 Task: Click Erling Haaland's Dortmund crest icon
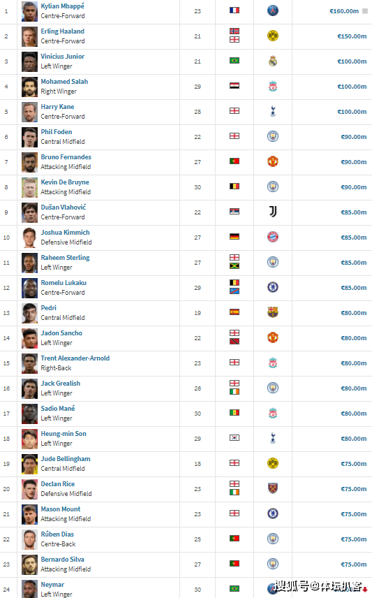pos(273,36)
